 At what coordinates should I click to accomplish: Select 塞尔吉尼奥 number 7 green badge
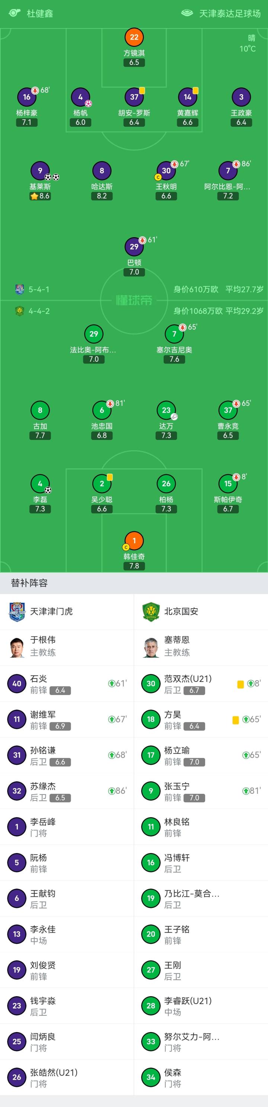174,334
